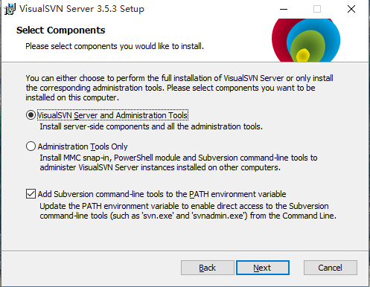Minimize the VisualSVN Server Setup window
The height and width of the screenshot is (287, 370).
(284, 10)
